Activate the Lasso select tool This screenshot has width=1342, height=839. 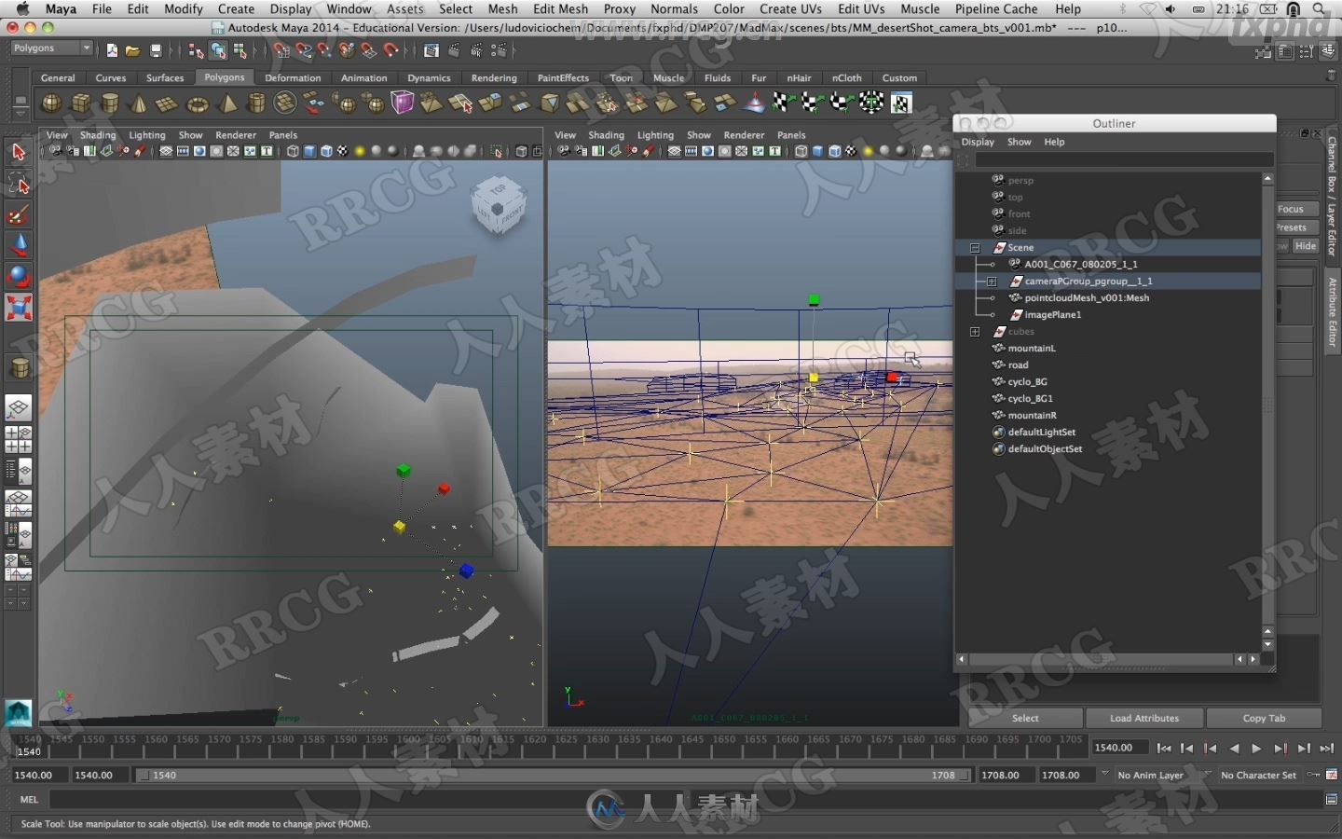click(x=19, y=184)
